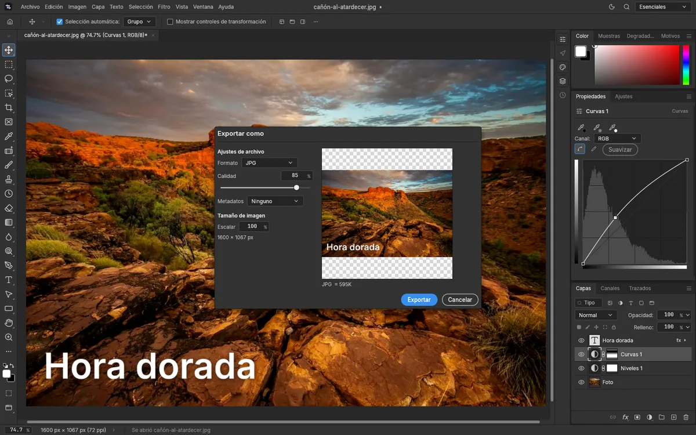
Task: Open the layer styles fx button
Action: pyautogui.click(x=625, y=417)
